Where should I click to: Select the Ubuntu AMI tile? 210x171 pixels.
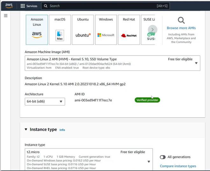click(x=83, y=30)
